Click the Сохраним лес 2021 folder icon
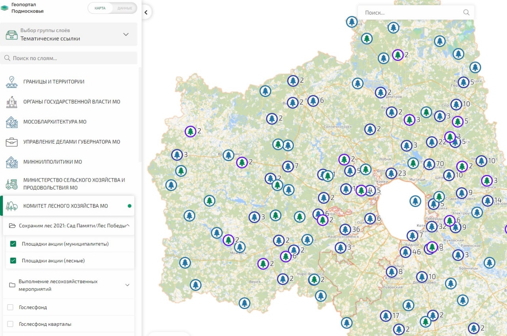 pyautogui.click(x=13, y=226)
